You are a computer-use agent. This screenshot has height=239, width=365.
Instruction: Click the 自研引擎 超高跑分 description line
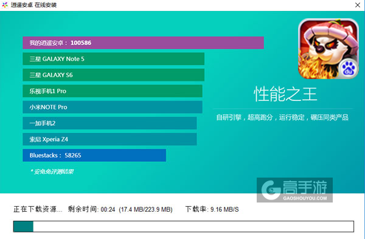(x=282, y=117)
